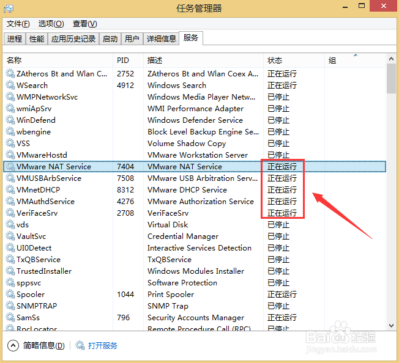Click the gear icon beside TrustedInstaller

click(10, 271)
